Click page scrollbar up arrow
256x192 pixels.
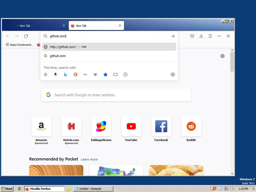232,50
